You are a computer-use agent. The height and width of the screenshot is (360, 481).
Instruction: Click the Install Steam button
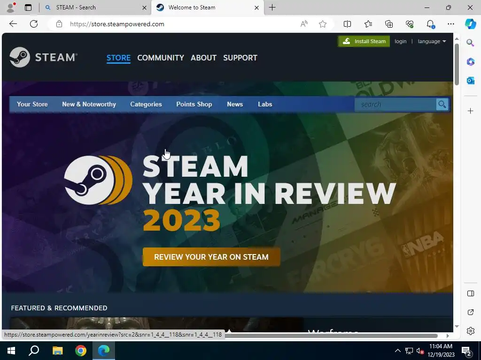364,41
